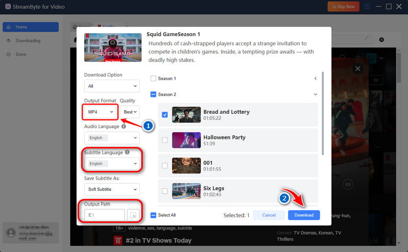Screen dimensions: 408x252
Task: Toggle the Select All checkbox
Action: 154,215
